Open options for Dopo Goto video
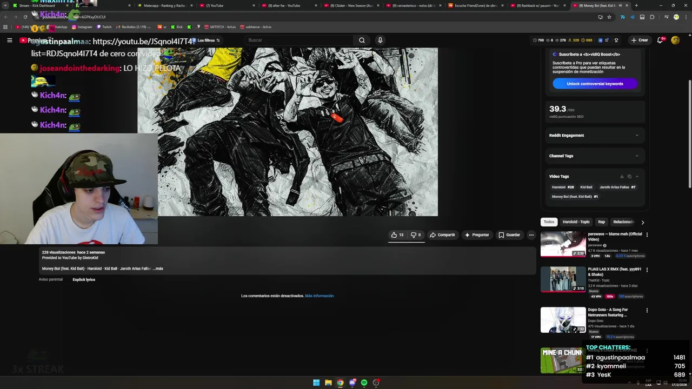This screenshot has width=692, height=389. pyautogui.click(x=647, y=311)
